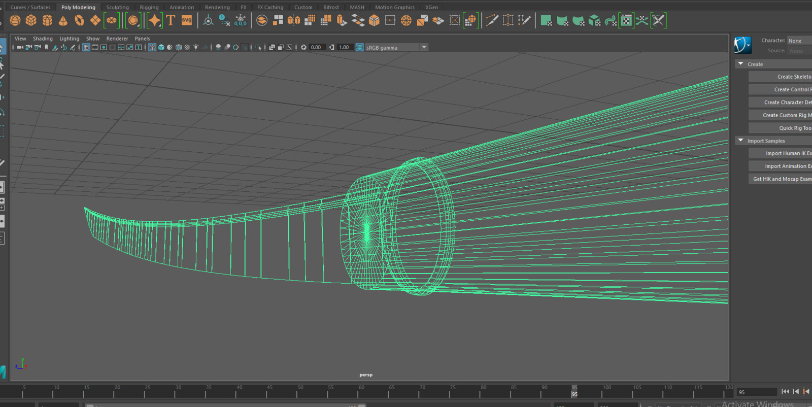Viewport: 812px width, 407px height.
Task: Switch to the Sculpting shelf tab
Action: 117,7
